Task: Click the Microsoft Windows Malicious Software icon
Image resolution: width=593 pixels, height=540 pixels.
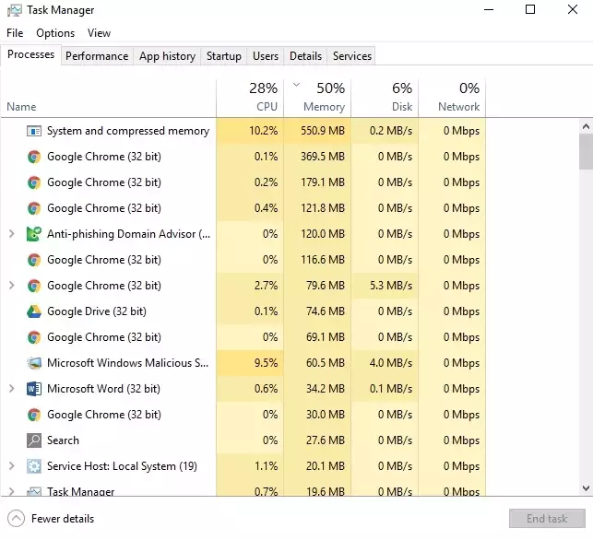Action: 34,363
